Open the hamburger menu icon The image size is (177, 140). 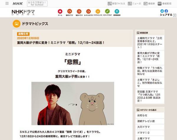(7, 3)
